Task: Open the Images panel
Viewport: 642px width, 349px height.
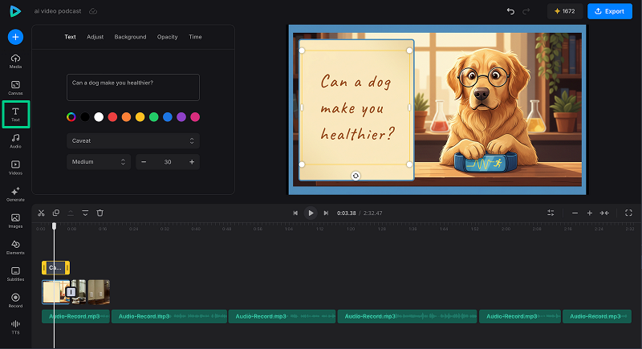Action: pos(15,221)
